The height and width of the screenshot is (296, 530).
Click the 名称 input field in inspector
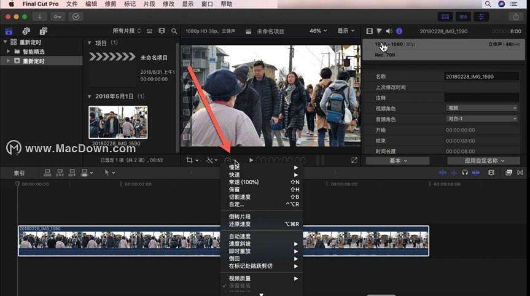click(481, 77)
